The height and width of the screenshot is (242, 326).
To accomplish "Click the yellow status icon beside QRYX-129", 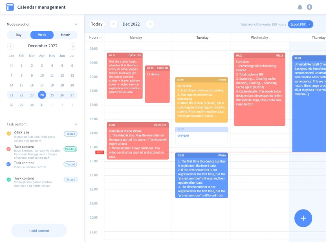I will coord(8,133).
